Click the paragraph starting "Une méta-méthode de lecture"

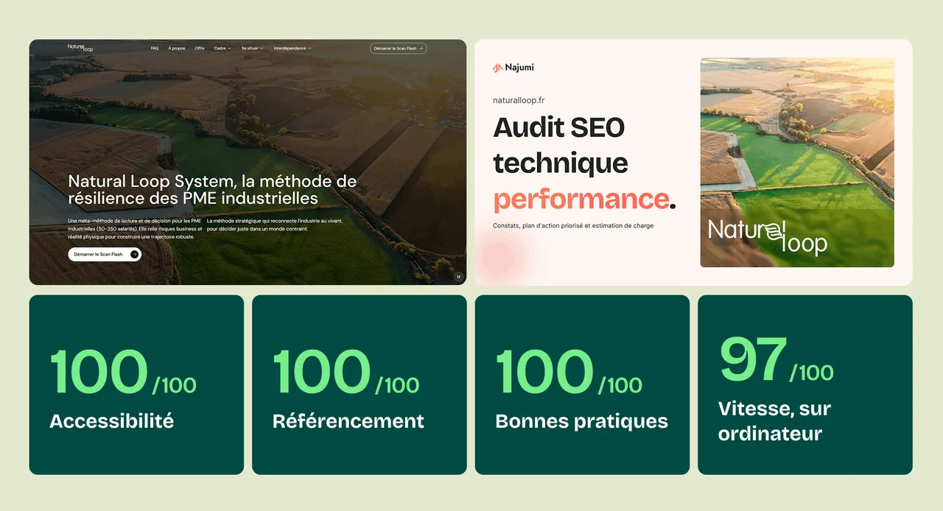point(135,229)
